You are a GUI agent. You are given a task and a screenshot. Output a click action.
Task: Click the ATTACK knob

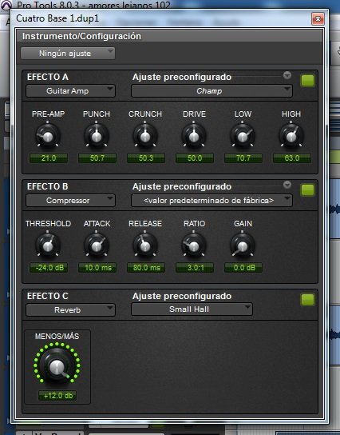point(97,245)
